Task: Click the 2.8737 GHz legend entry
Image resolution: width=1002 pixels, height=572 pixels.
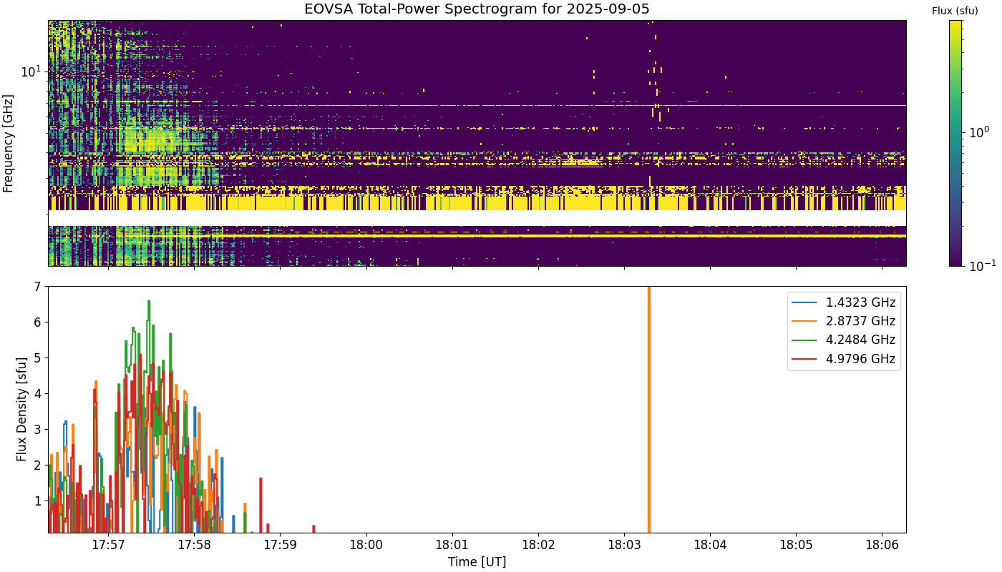Action: (x=845, y=321)
